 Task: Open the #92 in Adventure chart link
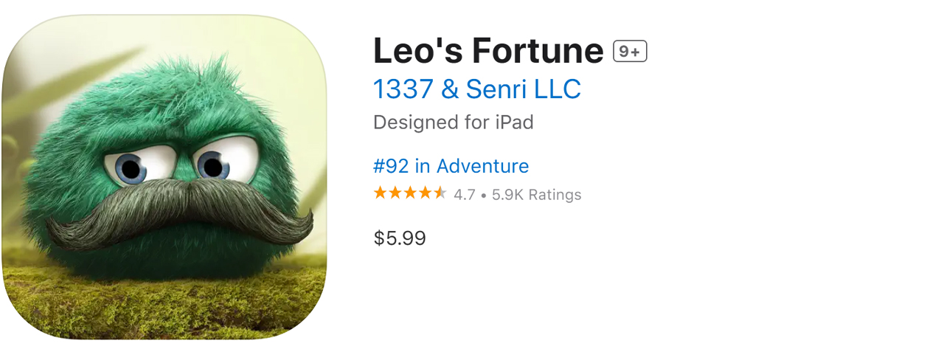[x=451, y=166]
